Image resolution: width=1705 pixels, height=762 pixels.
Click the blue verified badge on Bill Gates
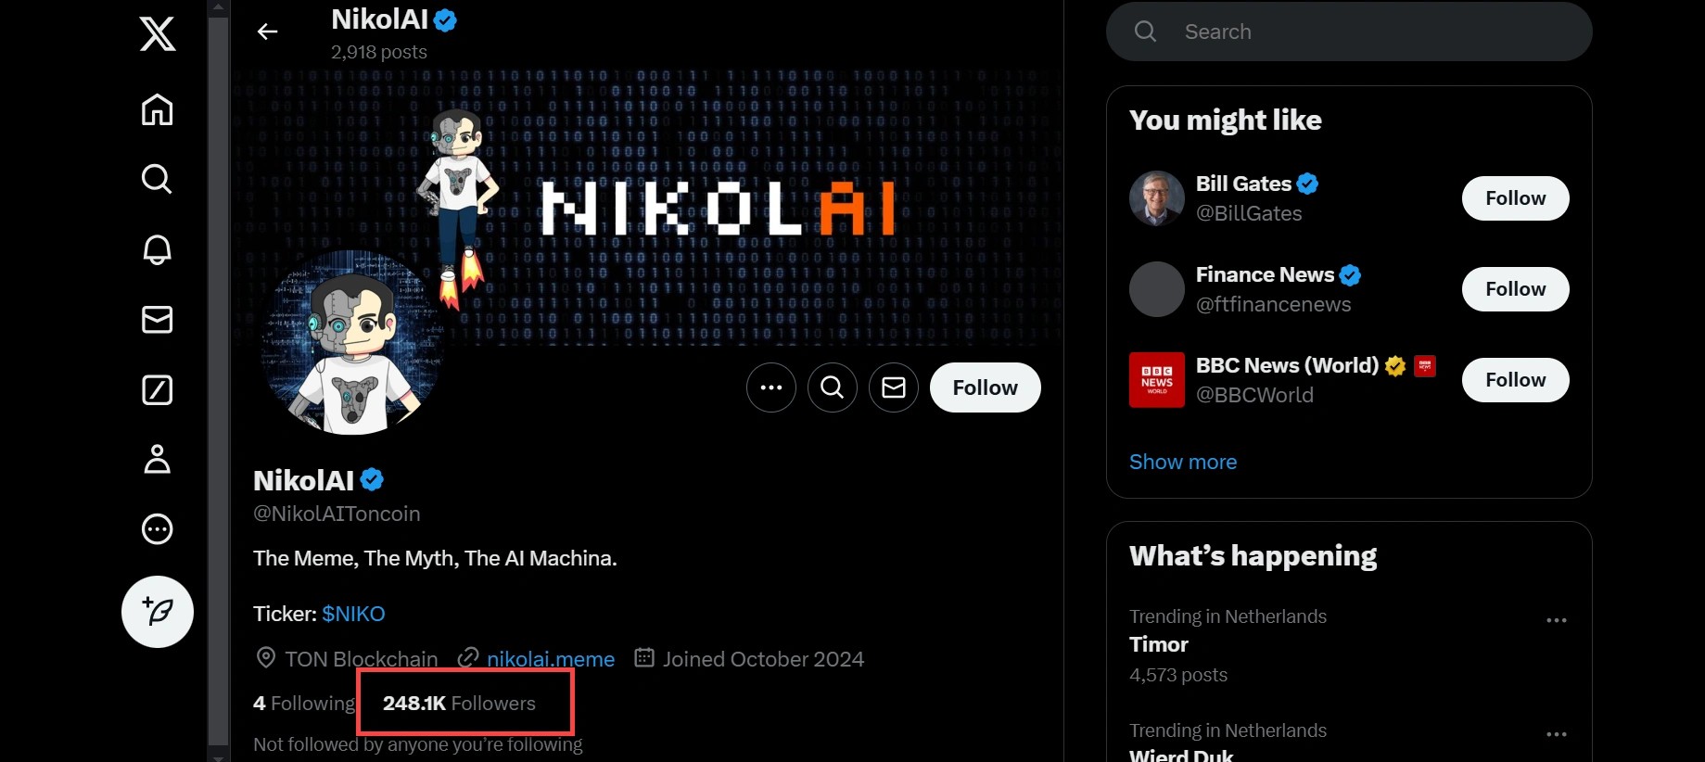1307,184
